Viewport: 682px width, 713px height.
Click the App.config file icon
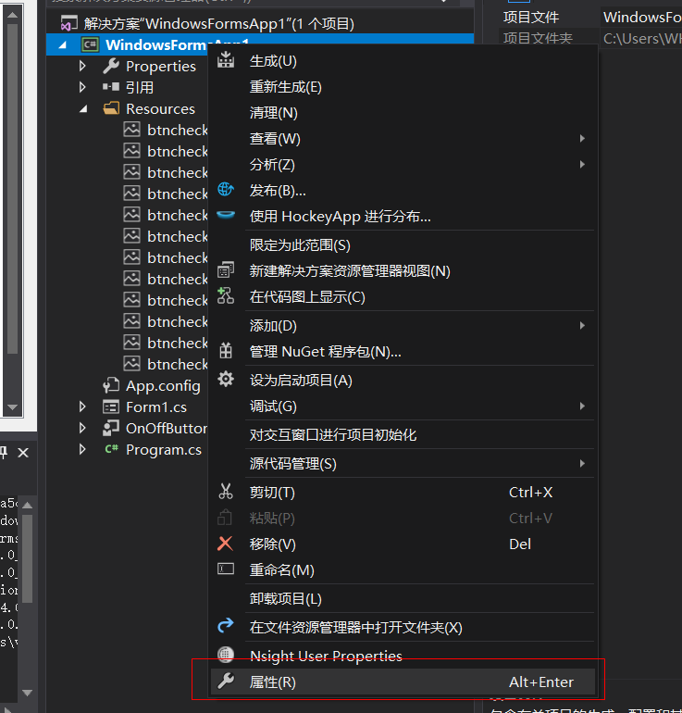click(111, 385)
